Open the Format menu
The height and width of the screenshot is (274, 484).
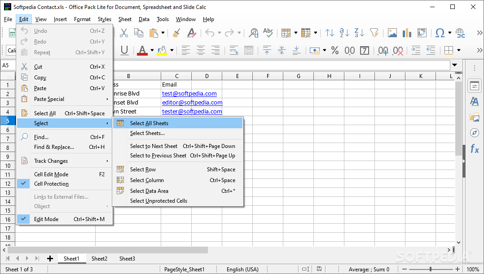(82, 19)
